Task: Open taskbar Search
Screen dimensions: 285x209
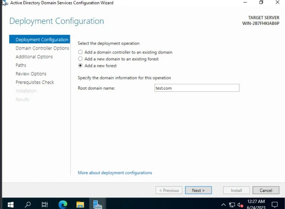Action: (28, 204)
